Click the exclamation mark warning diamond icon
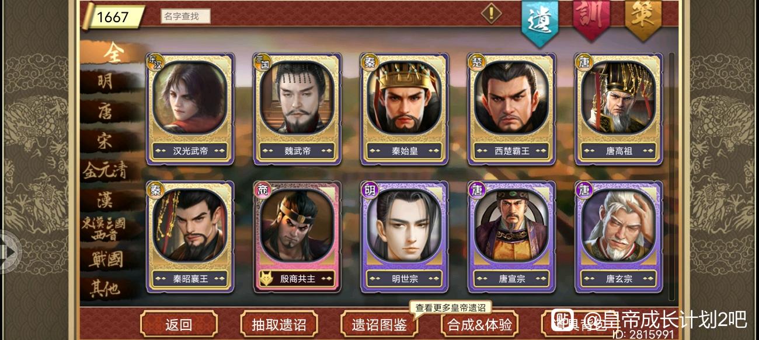The image size is (759, 340). tap(490, 13)
